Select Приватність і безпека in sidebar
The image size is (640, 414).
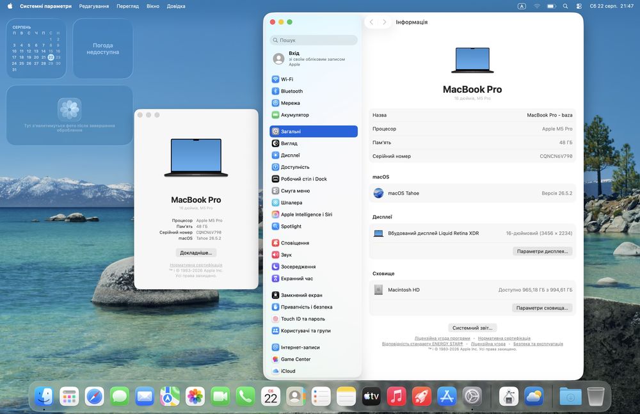314,307
